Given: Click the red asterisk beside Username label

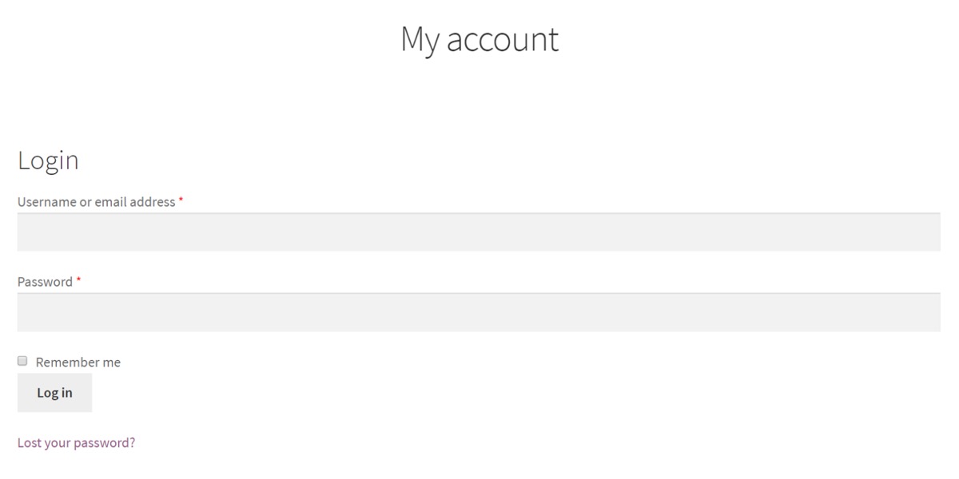Looking at the screenshot, I should tap(181, 200).
